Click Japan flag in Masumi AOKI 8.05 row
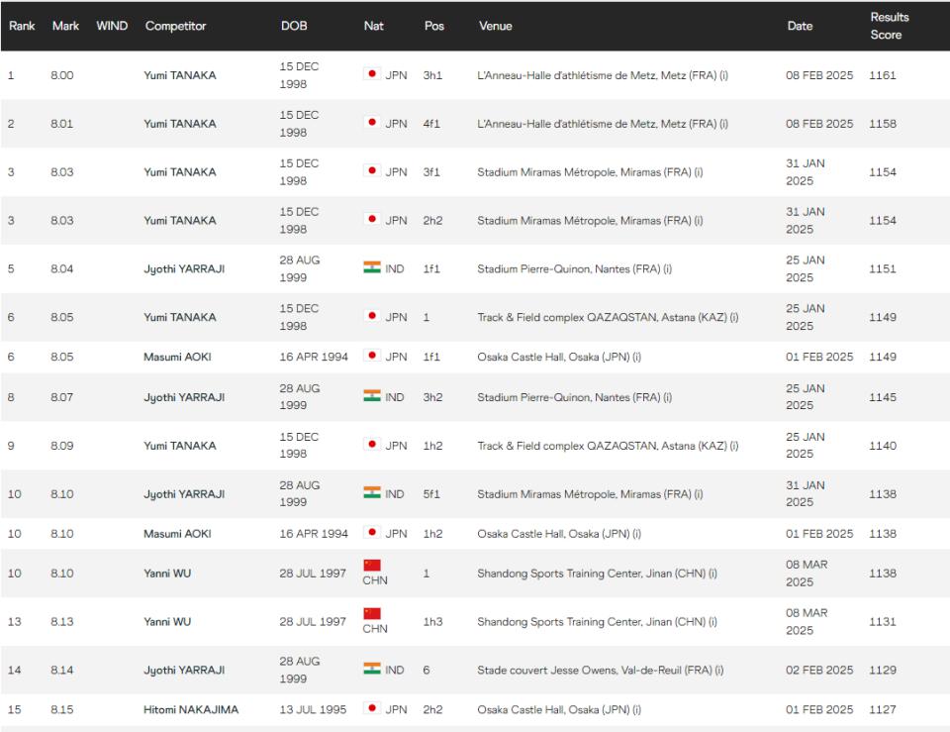Viewport: 950px width, 732px height. [x=371, y=356]
